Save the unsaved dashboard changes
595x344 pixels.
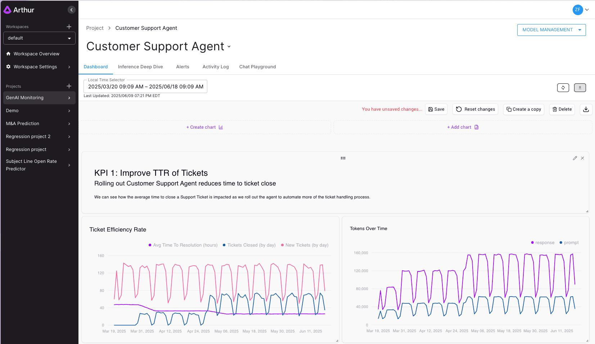[436, 109]
